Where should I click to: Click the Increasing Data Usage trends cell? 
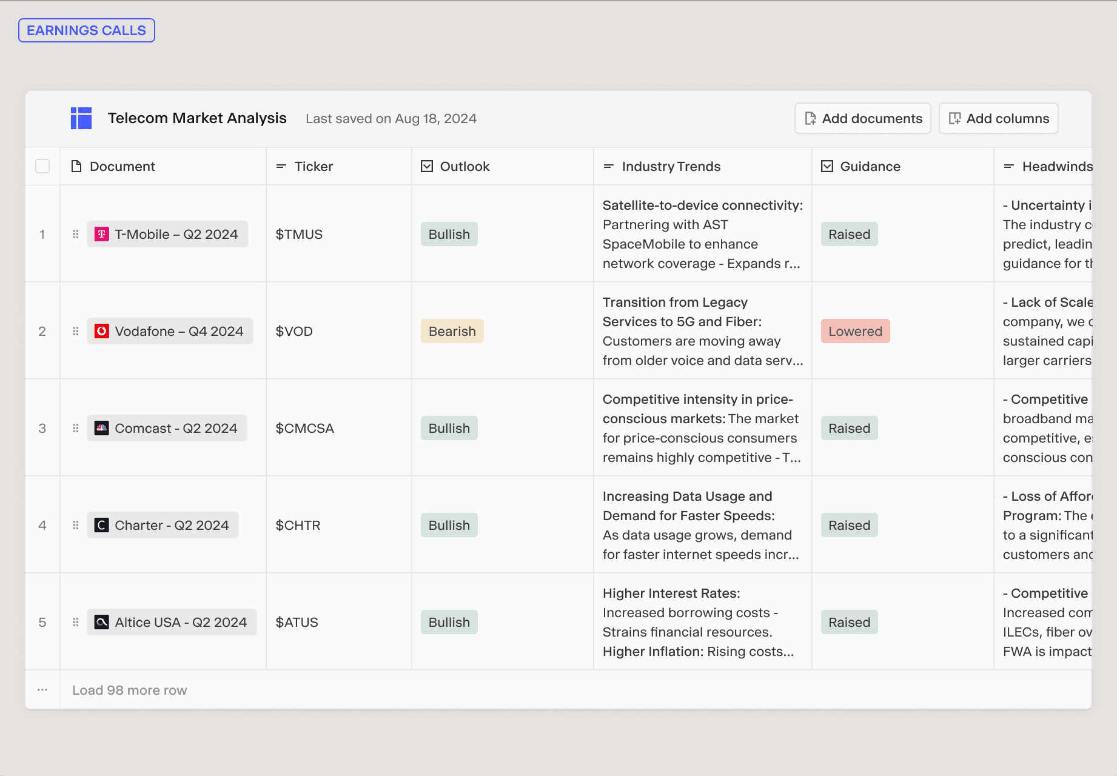[703, 525]
